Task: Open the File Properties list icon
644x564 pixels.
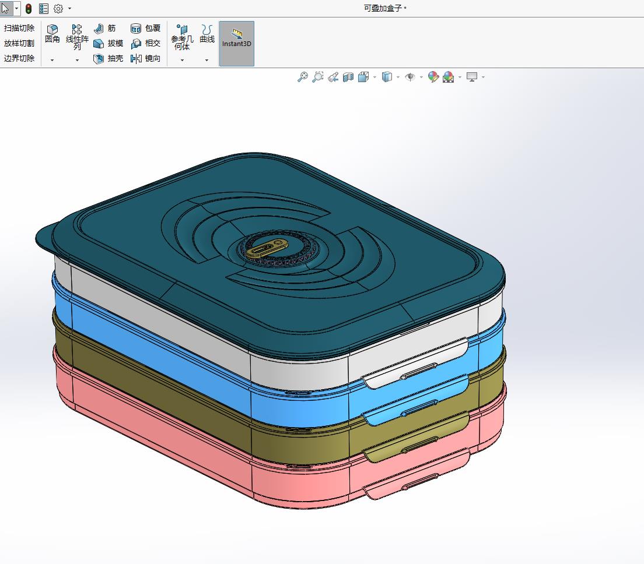Action: click(x=44, y=8)
